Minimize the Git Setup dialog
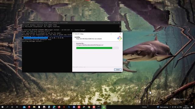195x109 pixels. click(111, 34)
